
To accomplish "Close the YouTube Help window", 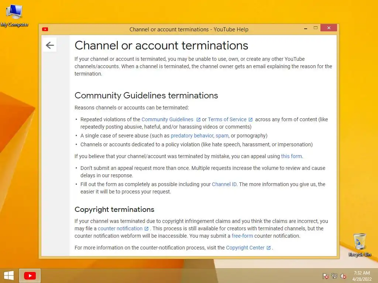I will pyautogui.click(x=329, y=28).
